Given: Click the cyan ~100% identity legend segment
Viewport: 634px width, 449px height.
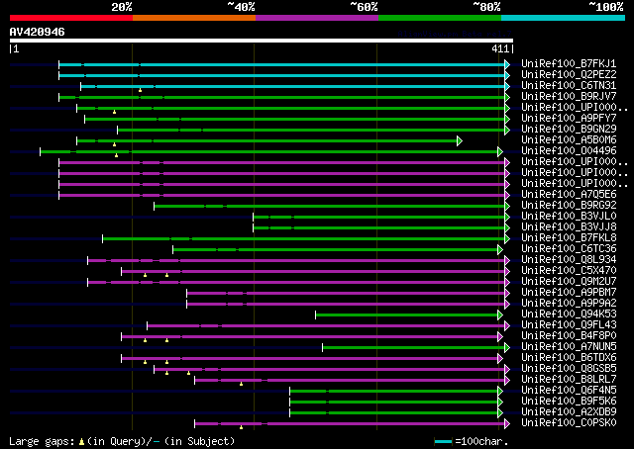Looking at the screenshot, I should tap(563, 18).
